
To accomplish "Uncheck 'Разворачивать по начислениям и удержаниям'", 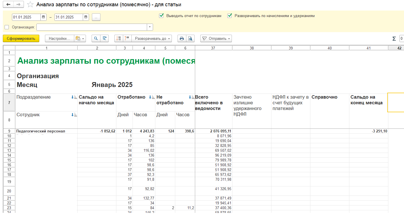I will coord(230,16).
